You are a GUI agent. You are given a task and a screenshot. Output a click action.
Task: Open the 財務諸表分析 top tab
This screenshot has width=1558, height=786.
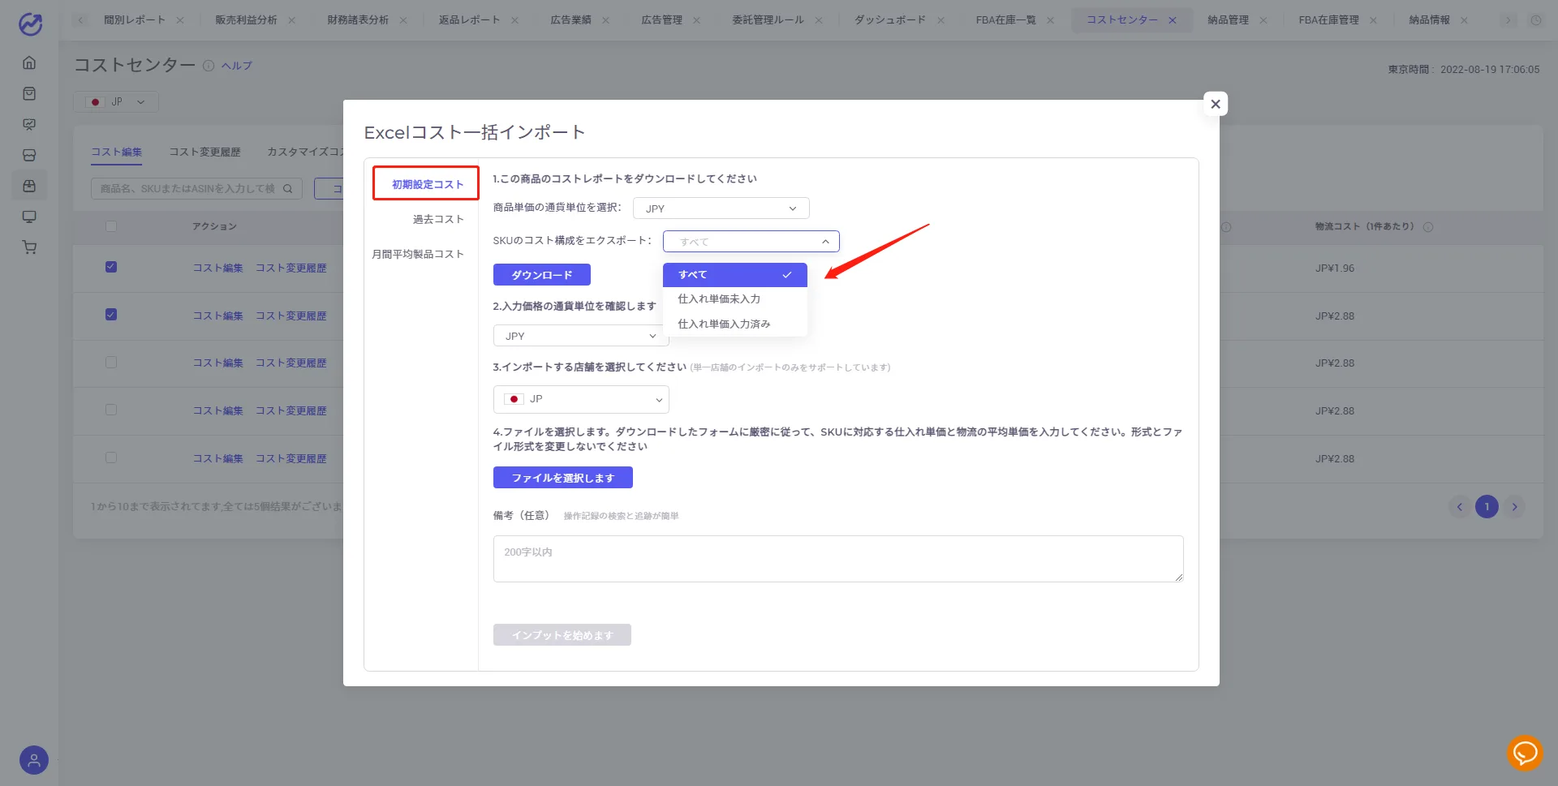tap(358, 20)
